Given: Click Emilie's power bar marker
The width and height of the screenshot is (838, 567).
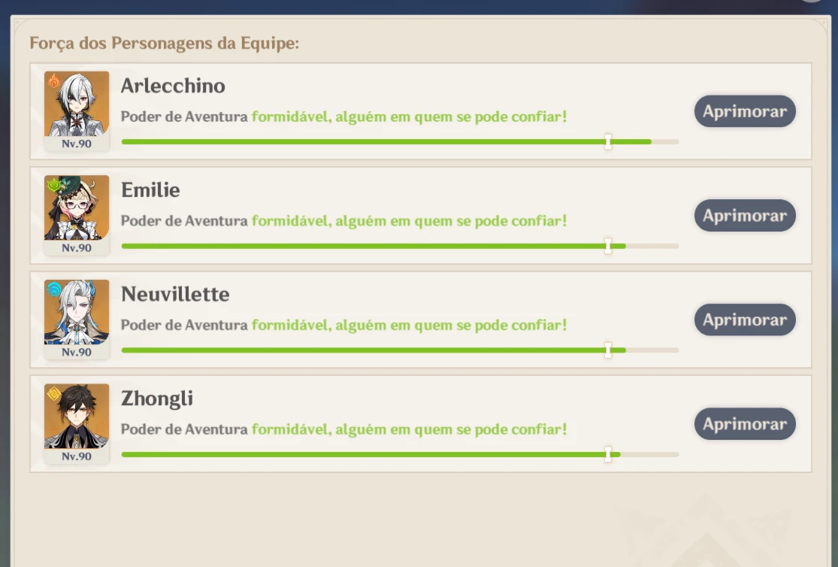Looking at the screenshot, I should [x=608, y=246].
